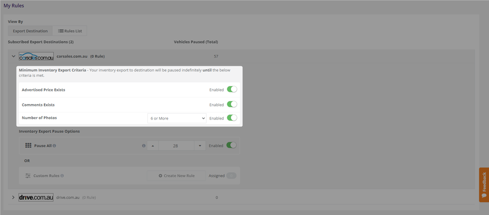This screenshot has height=215, width=489.
Task: Click the Pause All grid icon
Action: (28, 145)
